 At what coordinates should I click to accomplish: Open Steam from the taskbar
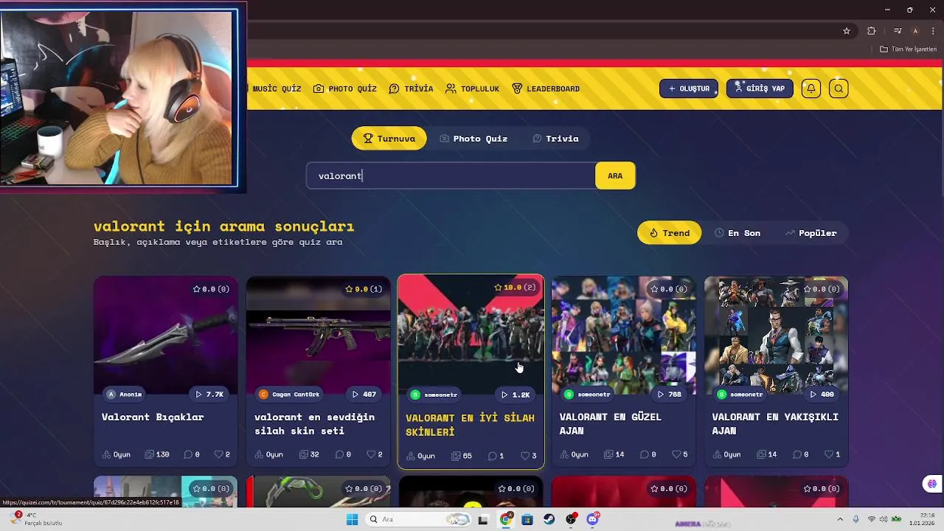[549, 519]
